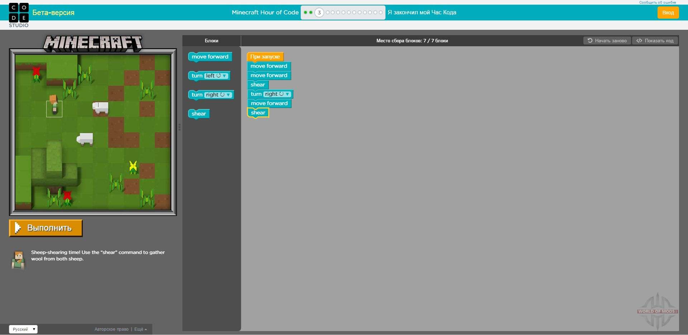Expand the Ещё footer menu

[x=140, y=329]
